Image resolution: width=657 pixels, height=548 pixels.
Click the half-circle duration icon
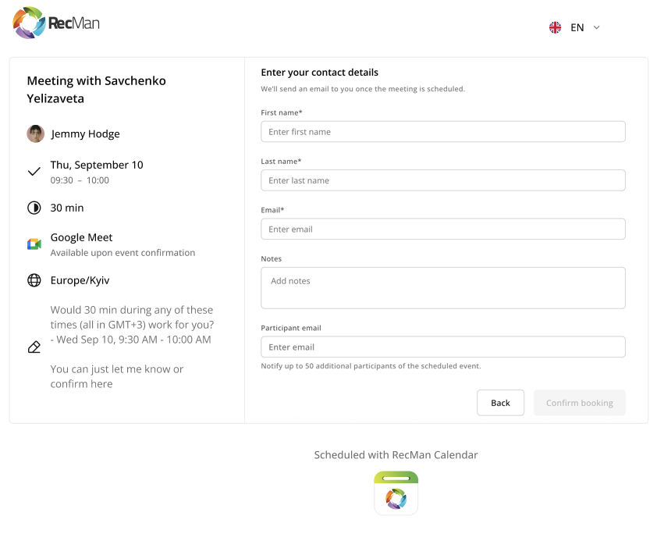pyautogui.click(x=34, y=208)
